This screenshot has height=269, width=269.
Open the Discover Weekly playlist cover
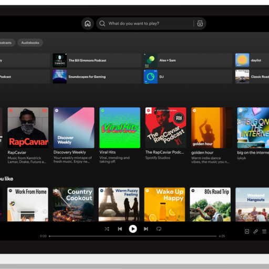74,128
